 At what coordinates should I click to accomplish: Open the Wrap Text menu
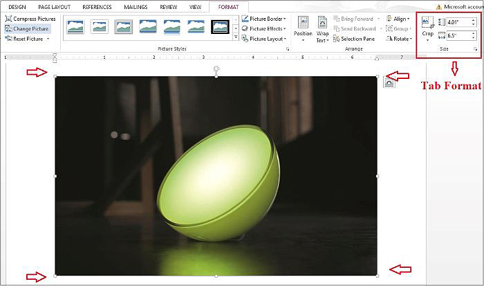point(322,28)
